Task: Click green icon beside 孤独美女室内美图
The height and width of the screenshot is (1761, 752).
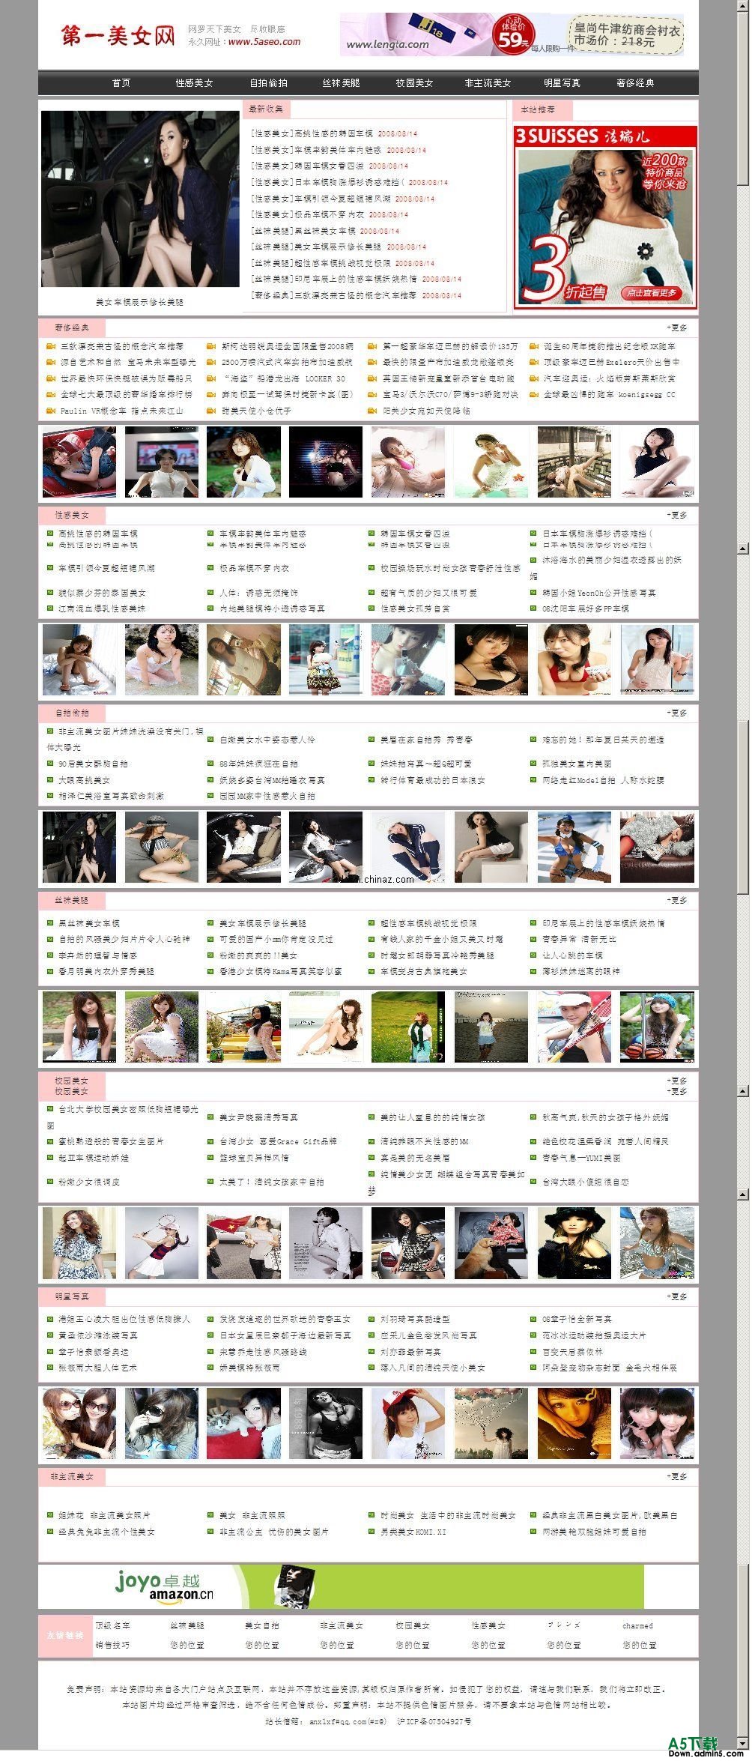Action: tap(534, 764)
